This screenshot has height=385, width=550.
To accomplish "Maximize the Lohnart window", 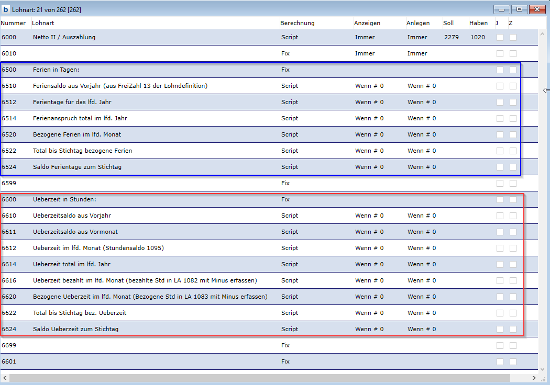I will [x=519, y=9].
